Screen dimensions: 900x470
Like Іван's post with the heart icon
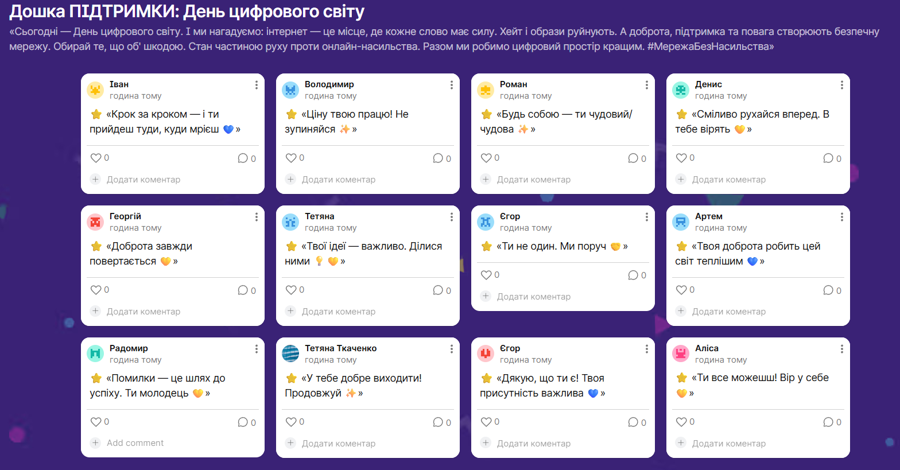[x=96, y=158]
